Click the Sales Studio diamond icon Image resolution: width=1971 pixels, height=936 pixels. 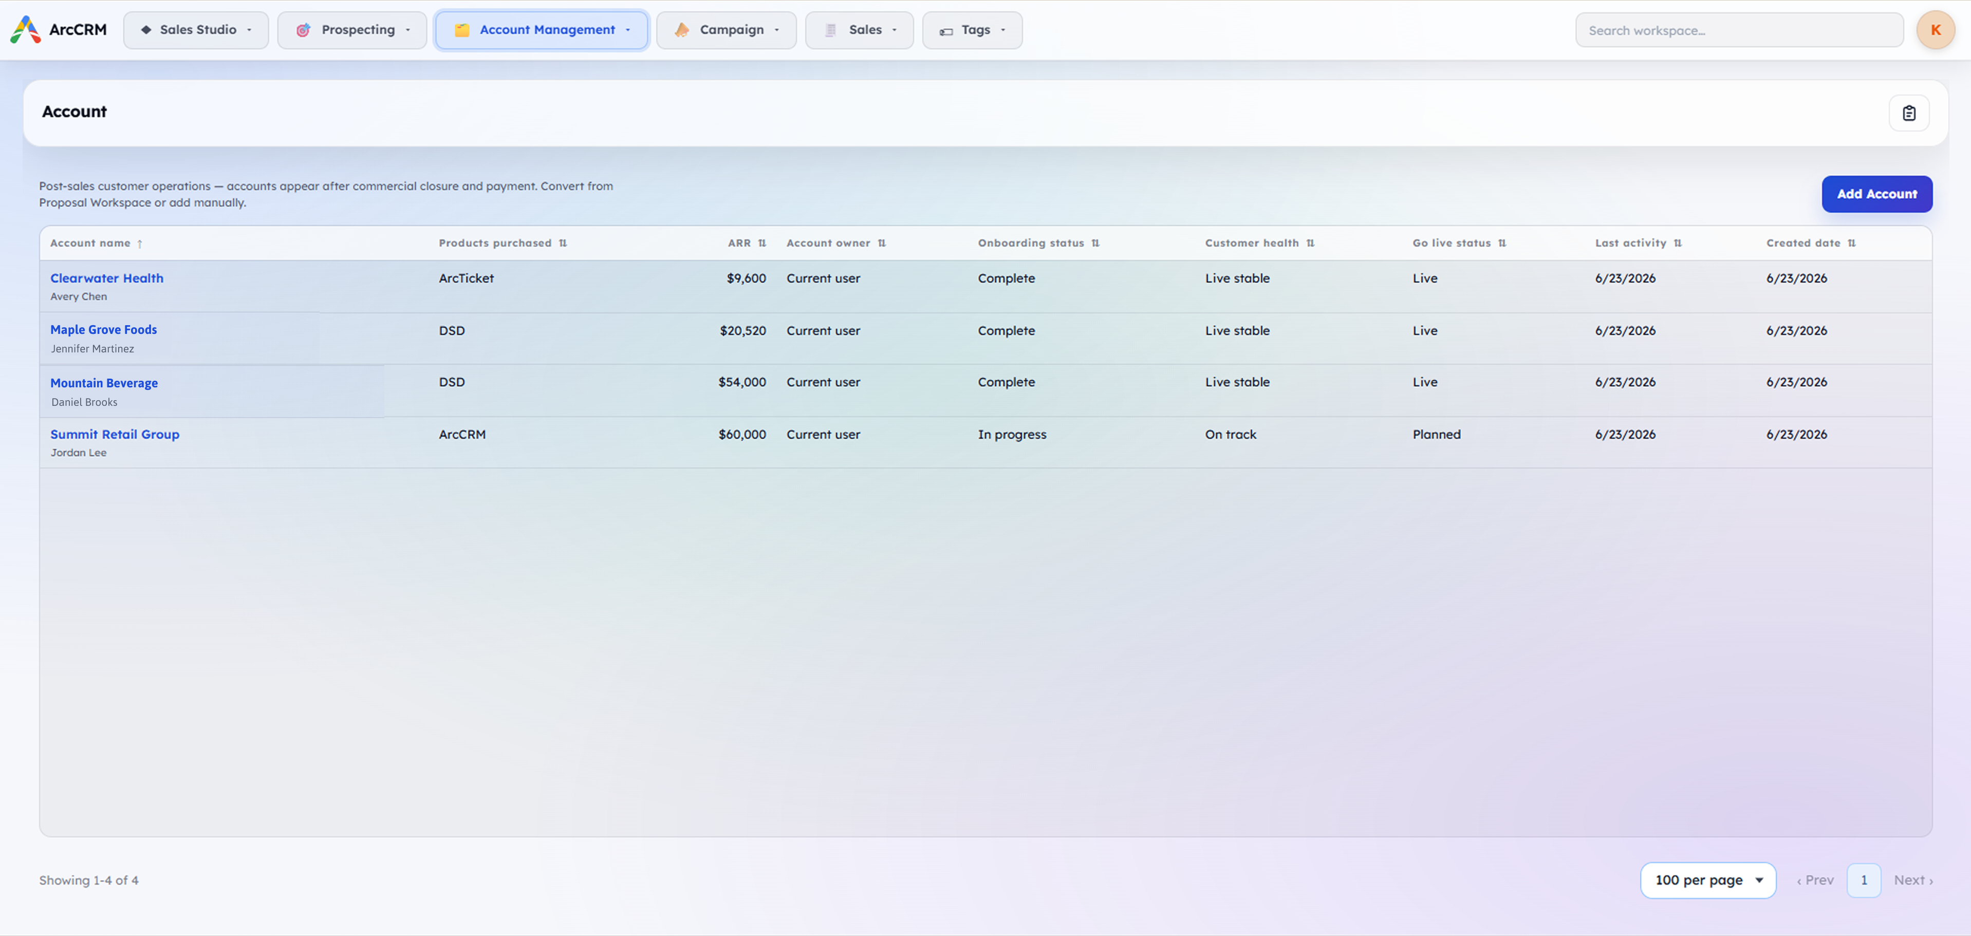[145, 30]
